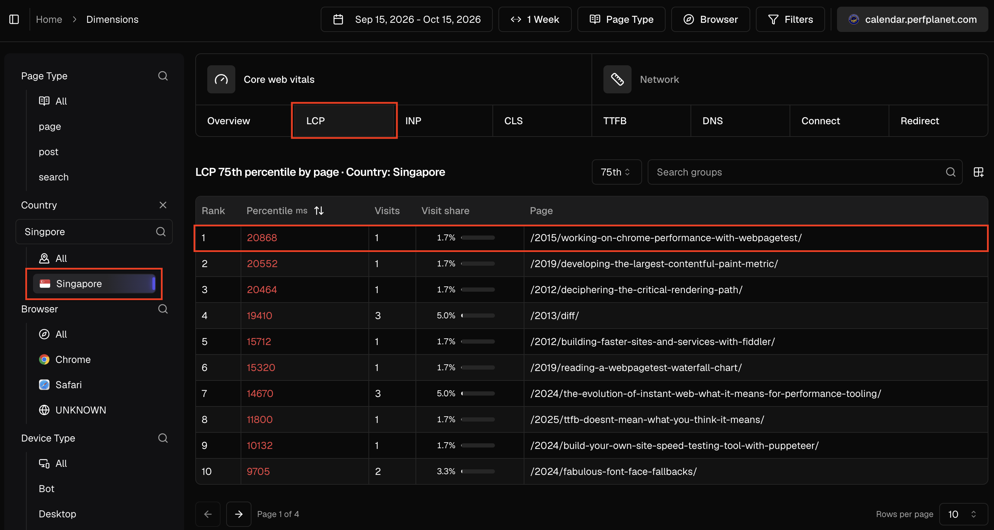Viewport: 994px width, 530px height.
Task: Select All under Page Type
Action: pos(53,101)
